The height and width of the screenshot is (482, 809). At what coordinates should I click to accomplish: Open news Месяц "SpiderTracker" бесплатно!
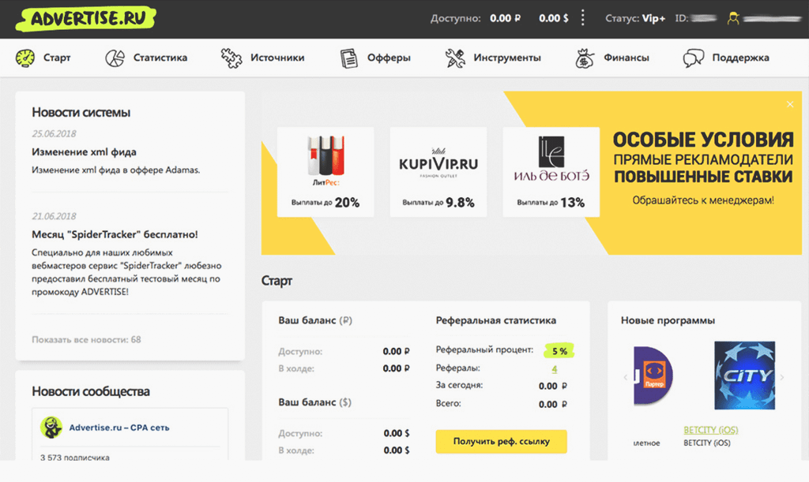pyautogui.click(x=115, y=234)
